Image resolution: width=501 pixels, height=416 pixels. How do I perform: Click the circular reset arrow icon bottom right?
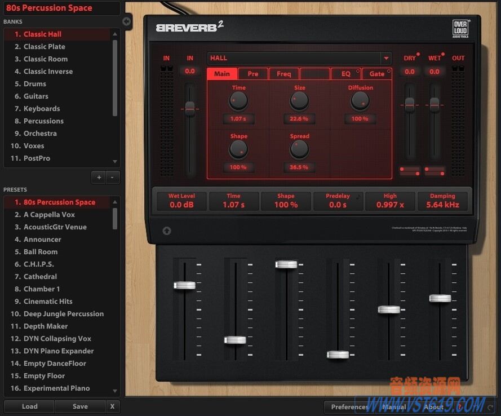point(490,407)
